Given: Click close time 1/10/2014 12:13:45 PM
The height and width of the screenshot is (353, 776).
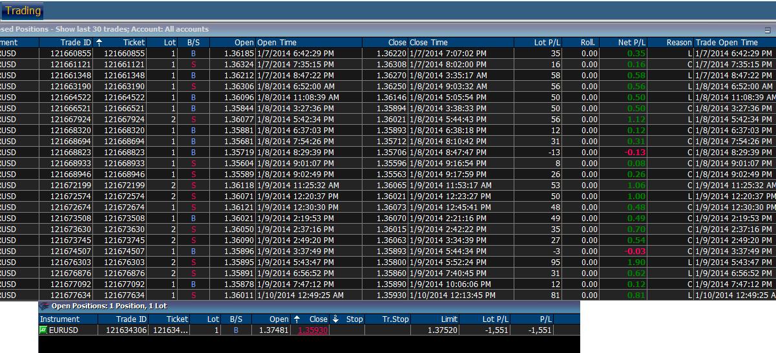Looking at the screenshot, I should pos(452,295).
